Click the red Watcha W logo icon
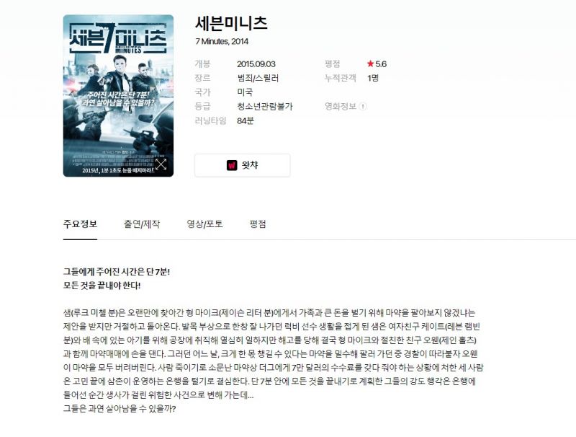The image size is (576, 437). (232, 165)
